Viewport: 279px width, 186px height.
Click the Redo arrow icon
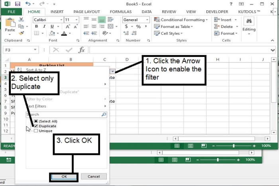click(x=42, y=4)
